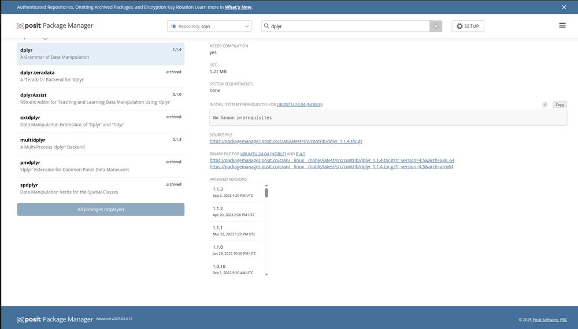Click the All packages displayed button

click(x=101, y=210)
